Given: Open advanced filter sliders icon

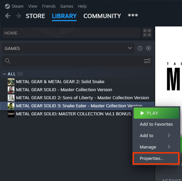Looking at the screenshot, I should click(x=147, y=61).
